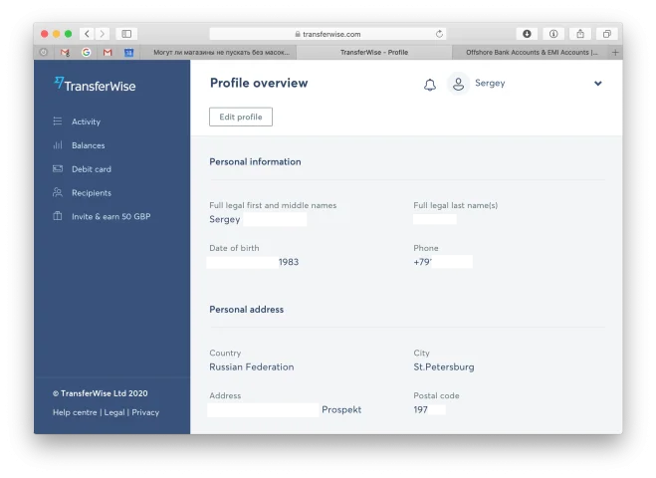Open the notifications bell
The height and width of the screenshot is (478, 656).
[430, 85]
